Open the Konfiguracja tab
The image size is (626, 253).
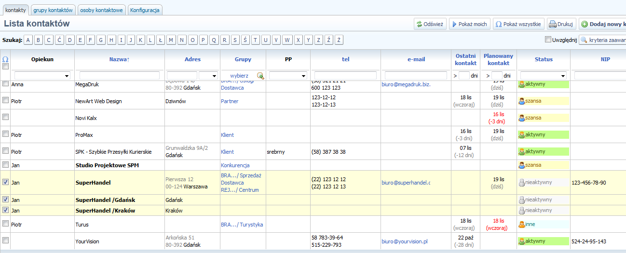point(145,10)
